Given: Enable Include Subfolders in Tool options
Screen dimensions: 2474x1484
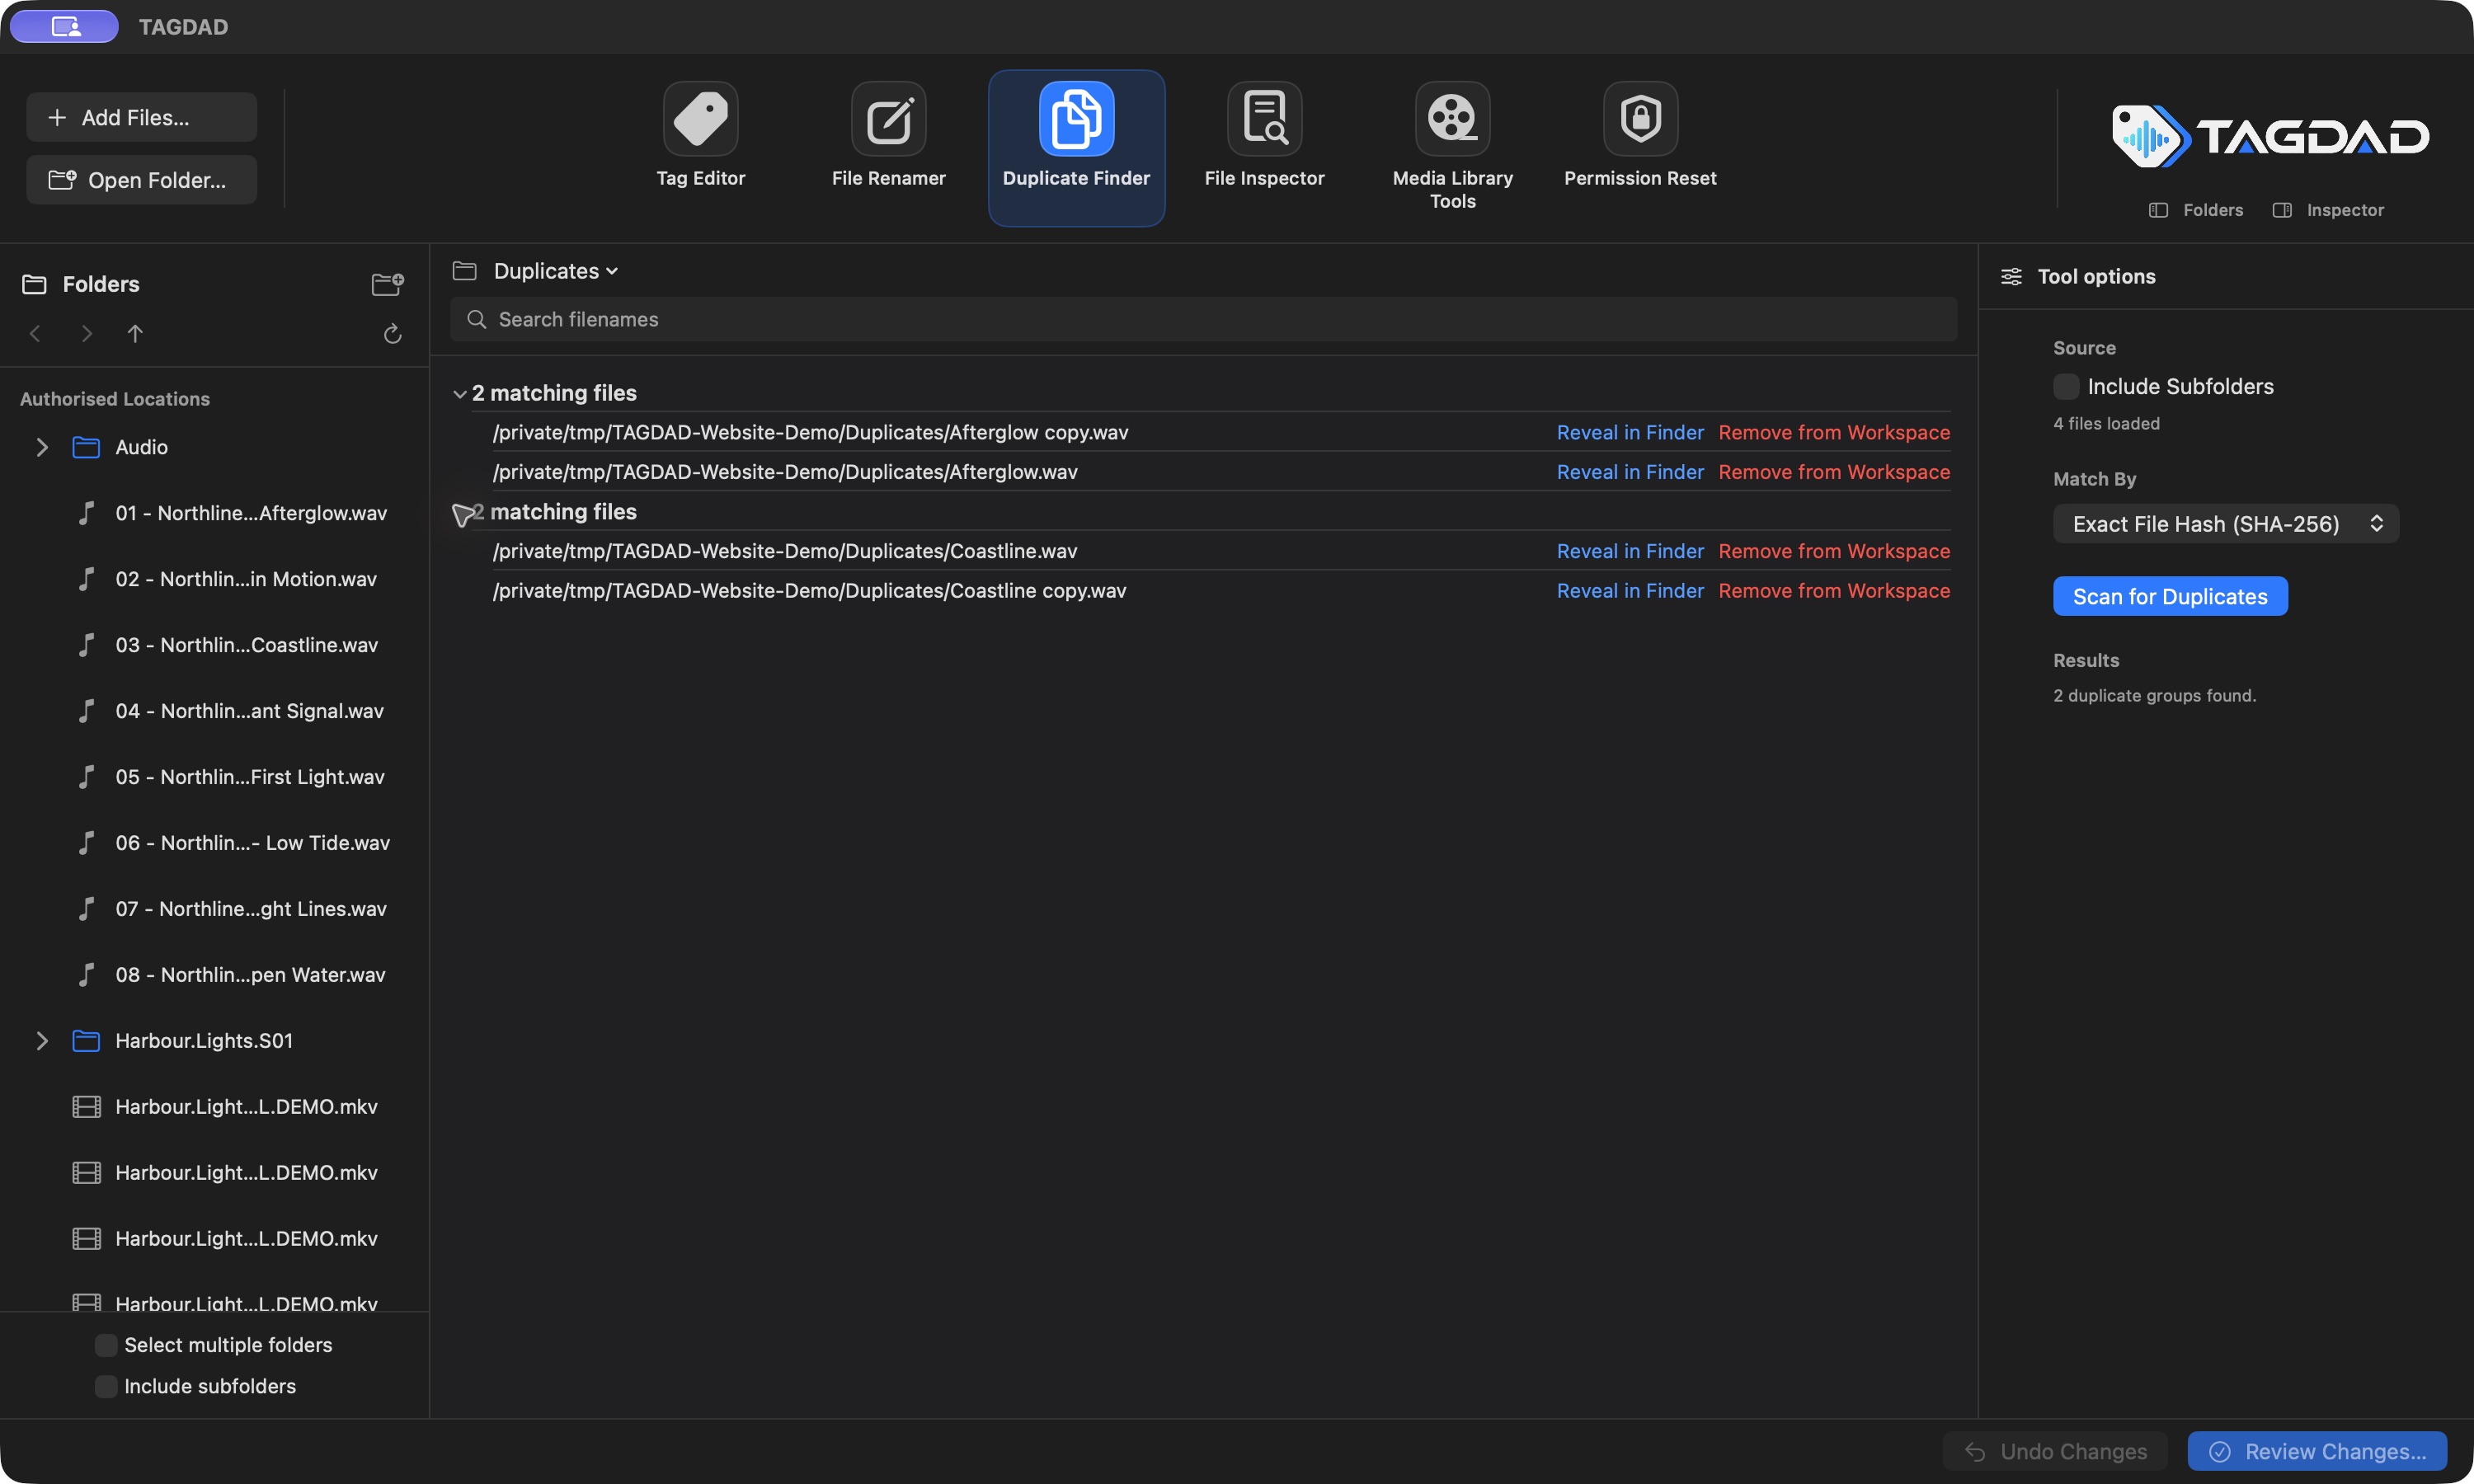Looking at the screenshot, I should [x=2066, y=386].
